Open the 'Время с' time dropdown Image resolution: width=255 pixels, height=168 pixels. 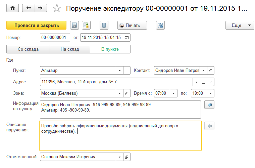point(174,93)
